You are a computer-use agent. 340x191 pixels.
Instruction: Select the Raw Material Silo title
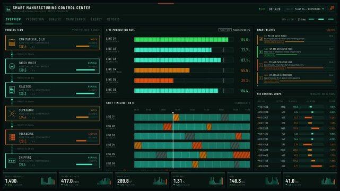tap(32, 39)
